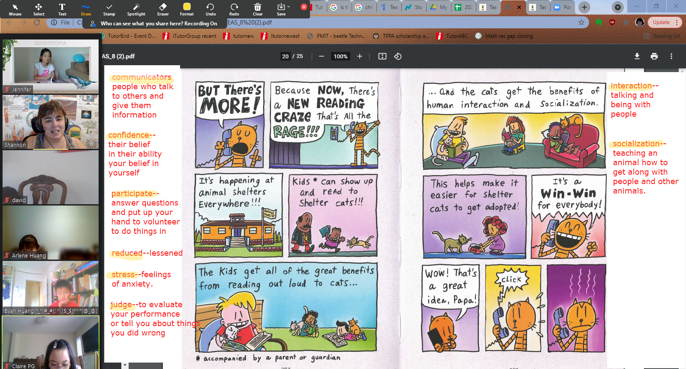Click the 100% zoom level field
686x369 pixels.
tap(340, 56)
